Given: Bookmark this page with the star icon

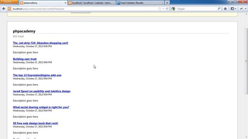Looking at the screenshot, I should (160, 9).
